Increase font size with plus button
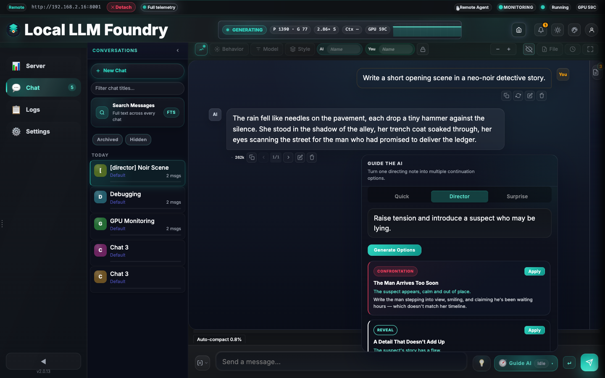Screen dimensions: 605x378 [509, 49]
